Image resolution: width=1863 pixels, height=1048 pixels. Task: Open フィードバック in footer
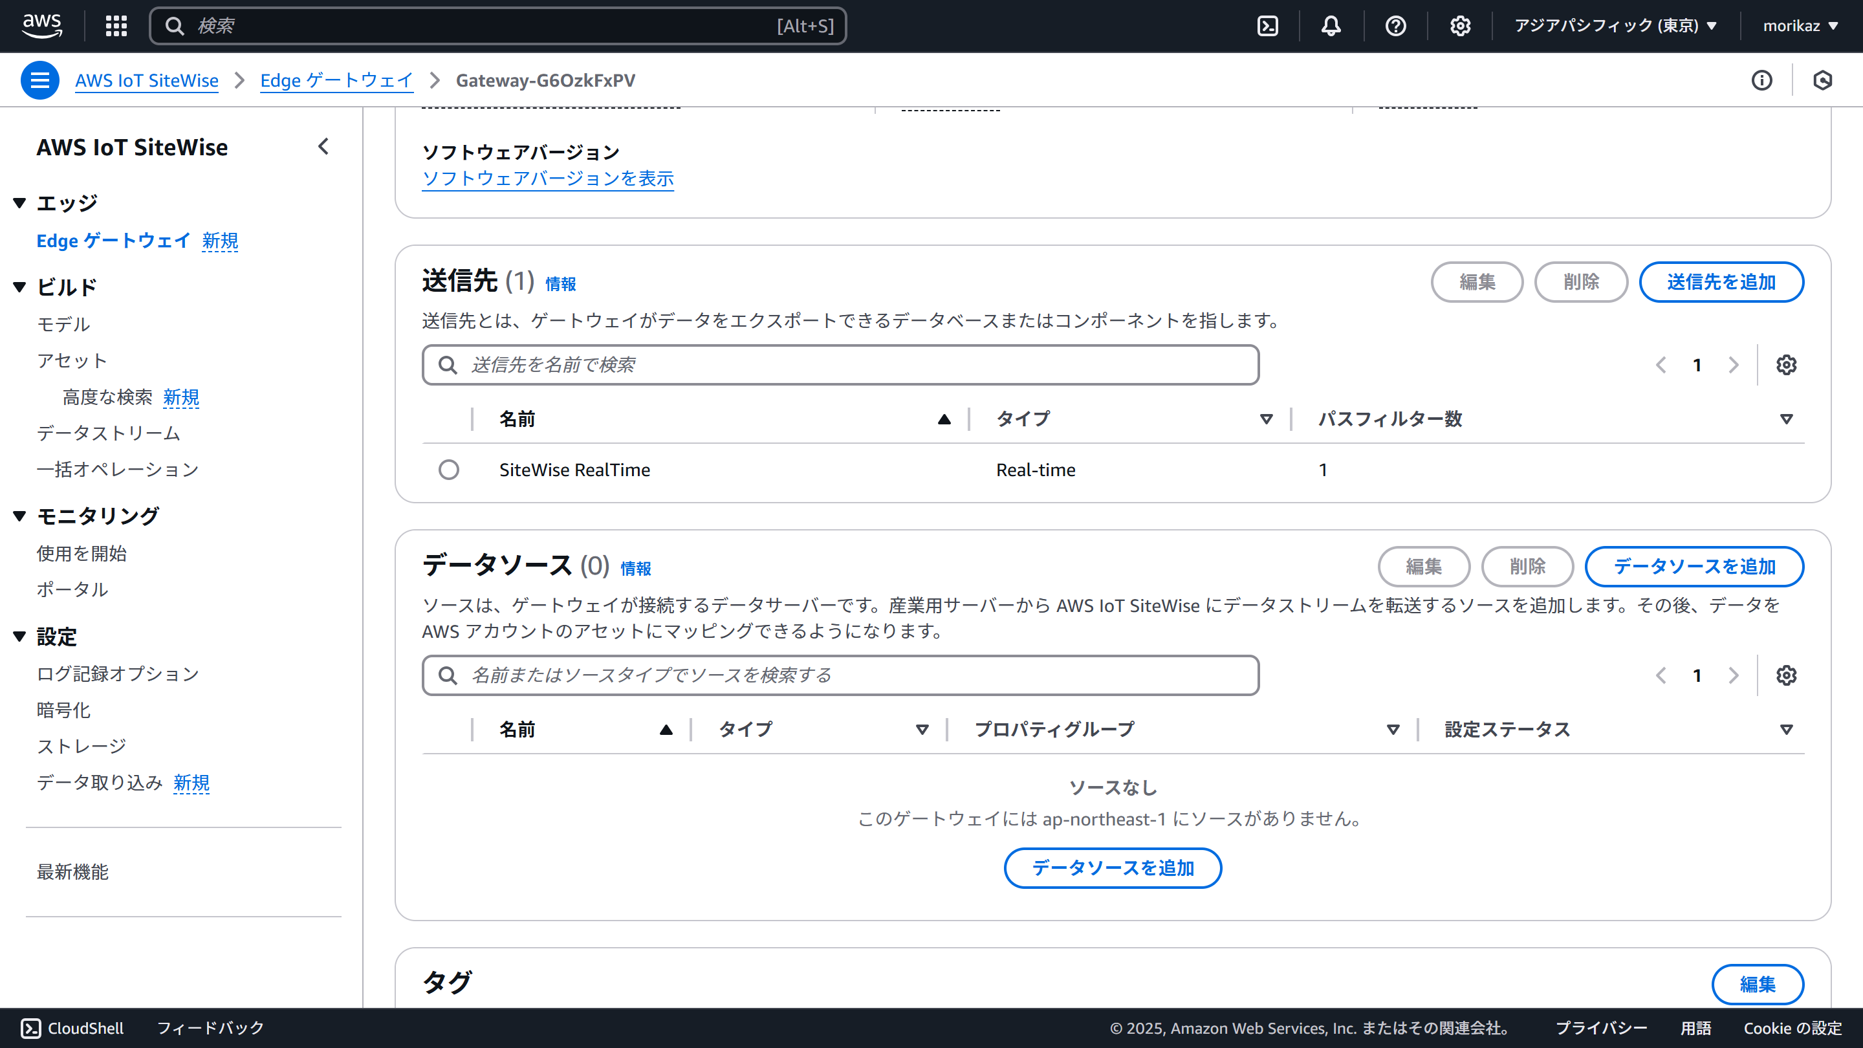(210, 1029)
